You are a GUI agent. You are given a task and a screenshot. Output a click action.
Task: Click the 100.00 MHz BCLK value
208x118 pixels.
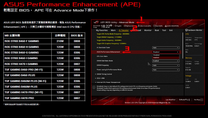pyautogui.click(x=189, y=46)
